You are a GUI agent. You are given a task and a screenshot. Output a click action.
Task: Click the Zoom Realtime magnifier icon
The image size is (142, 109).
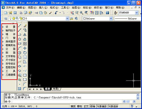[x=77, y=13]
